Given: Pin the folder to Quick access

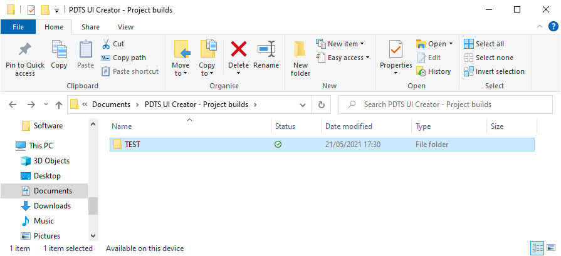Looking at the screenshot, I should coord(25,59).
